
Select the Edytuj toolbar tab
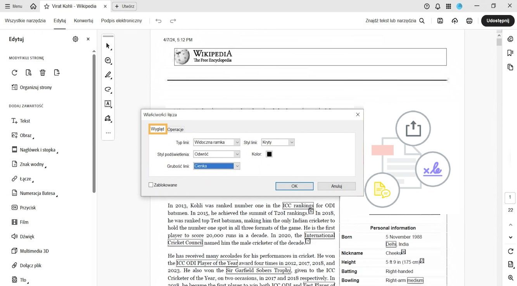60,21
